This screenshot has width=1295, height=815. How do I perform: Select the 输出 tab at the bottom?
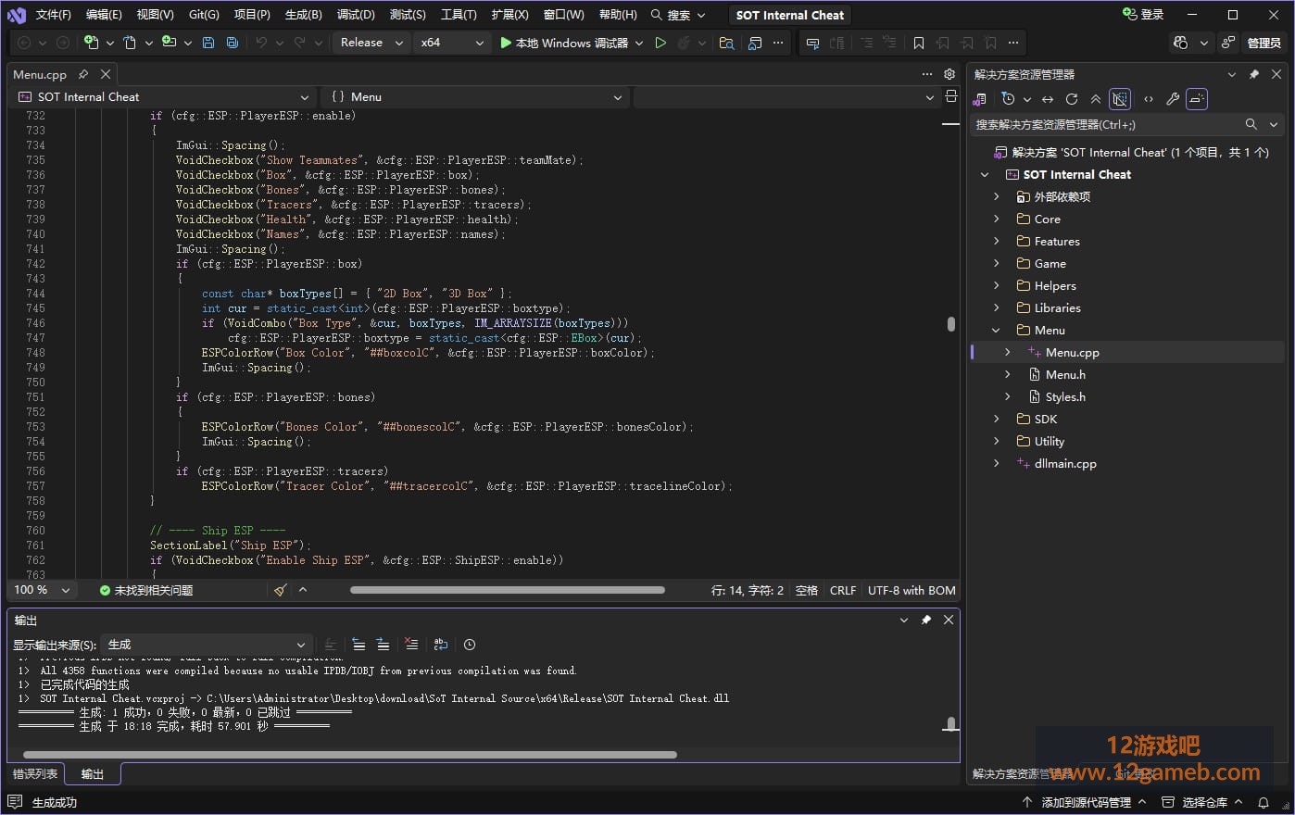(x=93, y=773)
